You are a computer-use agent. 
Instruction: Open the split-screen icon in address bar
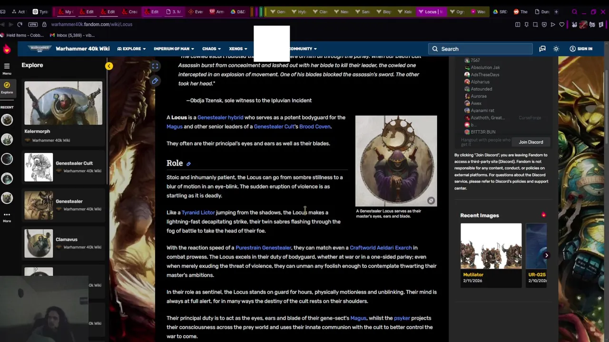click(518, 24)
